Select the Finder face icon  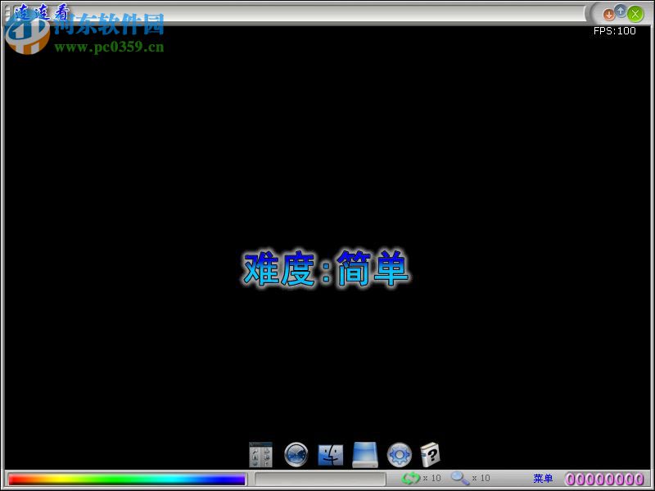tap(331, 455)
